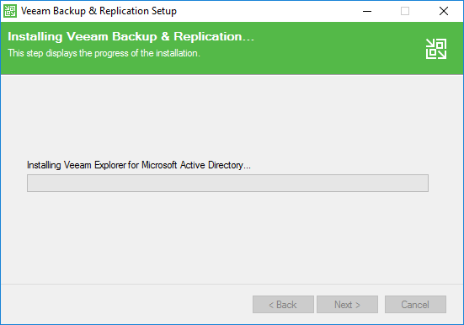Click the 'Veeam Backup & Replication Setup' title text
464x325 pixels.
(99, 11)
